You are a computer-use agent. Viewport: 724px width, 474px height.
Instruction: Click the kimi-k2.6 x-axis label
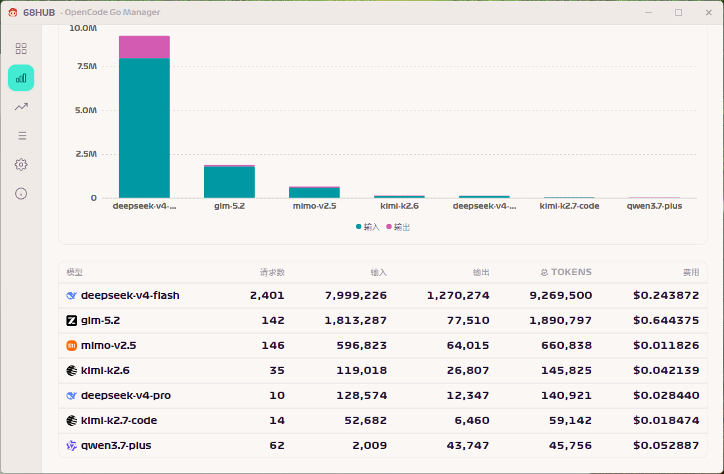pyautogui.click(x=400, y=206)
